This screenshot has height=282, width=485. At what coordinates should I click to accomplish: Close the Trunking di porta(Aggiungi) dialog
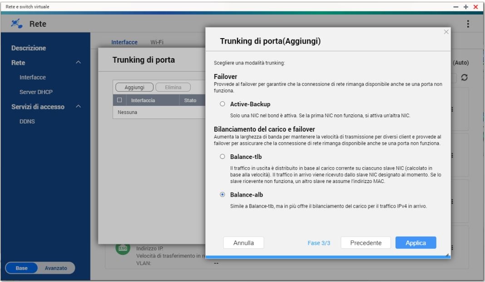pyautogui.click(x=445, y=32)
